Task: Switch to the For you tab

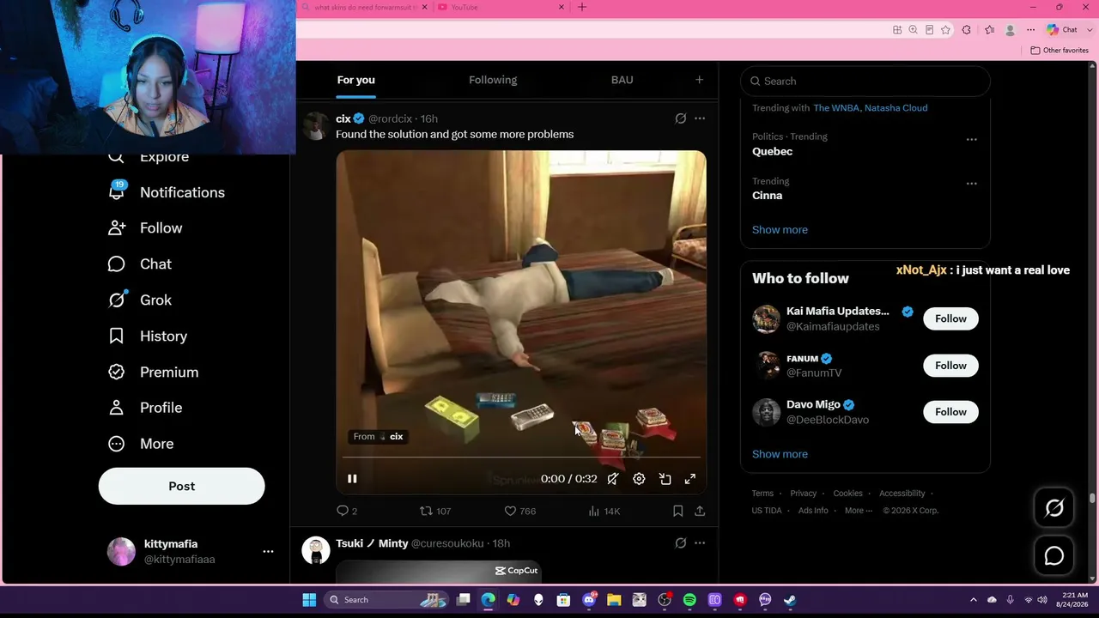Action: (x=355, y=80)
